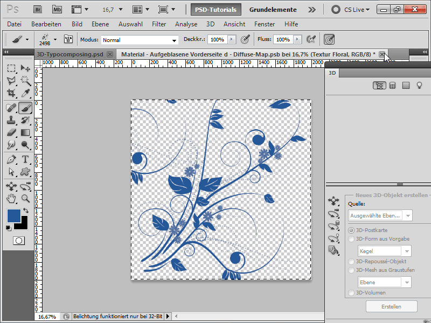Select the Hand tool
The width and height of the screenshot is (431, 323).
(11, 199)
